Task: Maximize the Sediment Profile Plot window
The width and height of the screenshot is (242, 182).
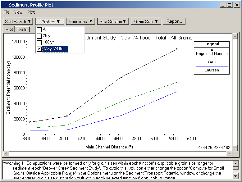Action: point(229,5)
